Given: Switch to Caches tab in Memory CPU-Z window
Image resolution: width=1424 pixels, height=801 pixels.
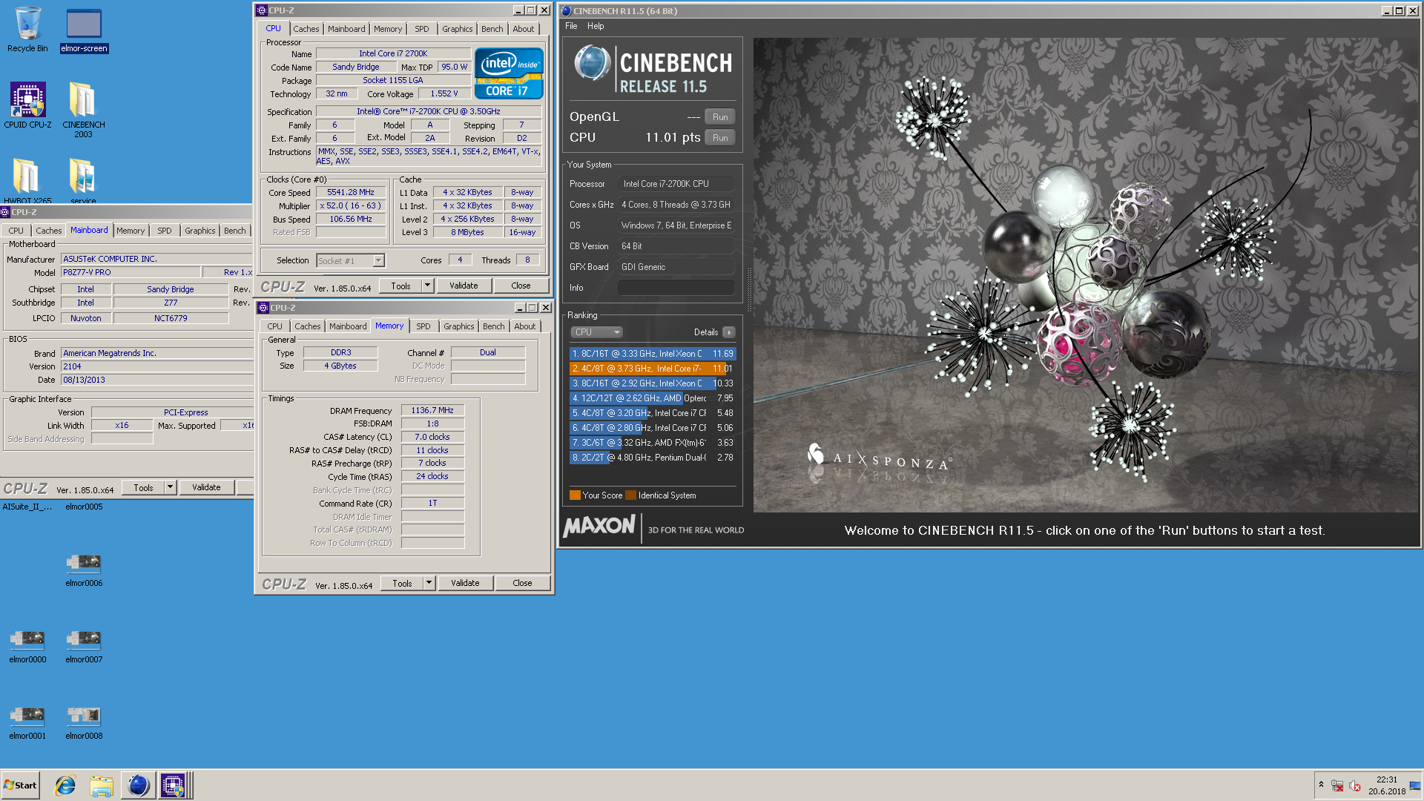Looking at the screenshot, I should pos(307,326).
